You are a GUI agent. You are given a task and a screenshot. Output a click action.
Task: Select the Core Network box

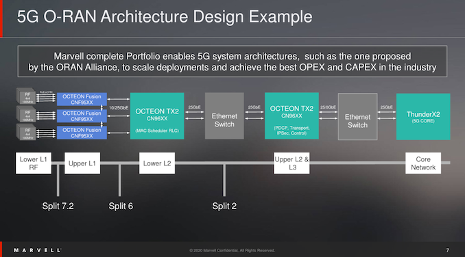pyautogui.click(x=423, y=163)
